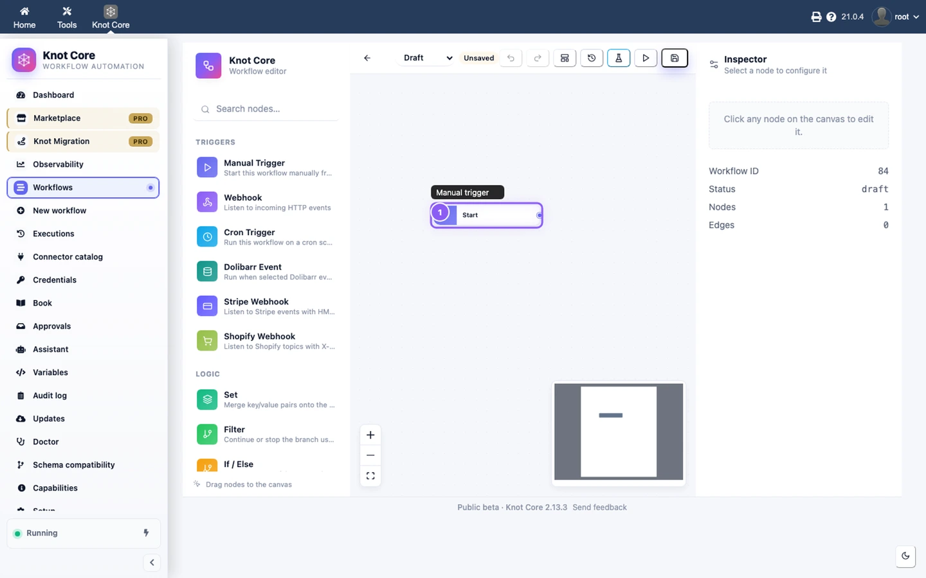Click the undo arrow icon
The height and width of the screenshot is (578, 926).
tap(511, 58)
